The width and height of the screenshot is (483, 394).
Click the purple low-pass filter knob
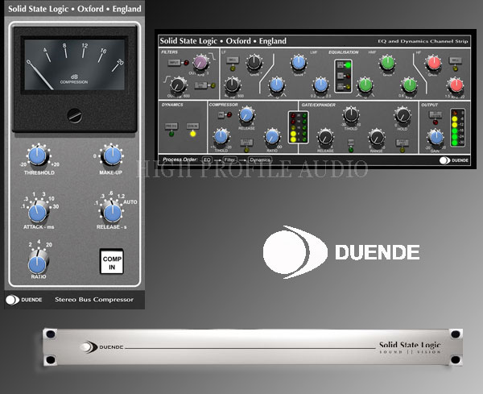coord(200,63)
